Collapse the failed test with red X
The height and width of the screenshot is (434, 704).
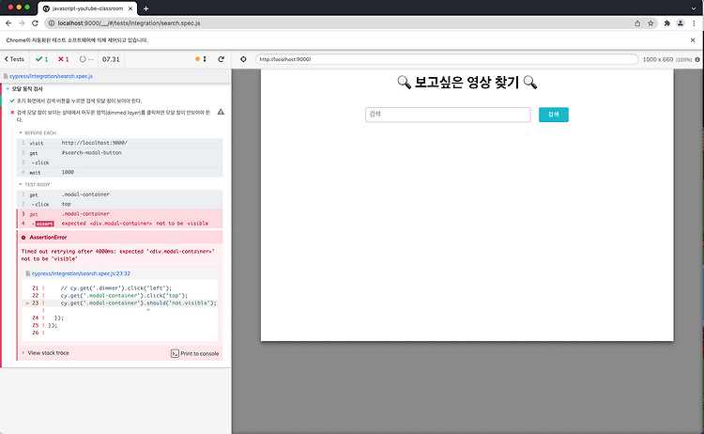pos(114,116)
